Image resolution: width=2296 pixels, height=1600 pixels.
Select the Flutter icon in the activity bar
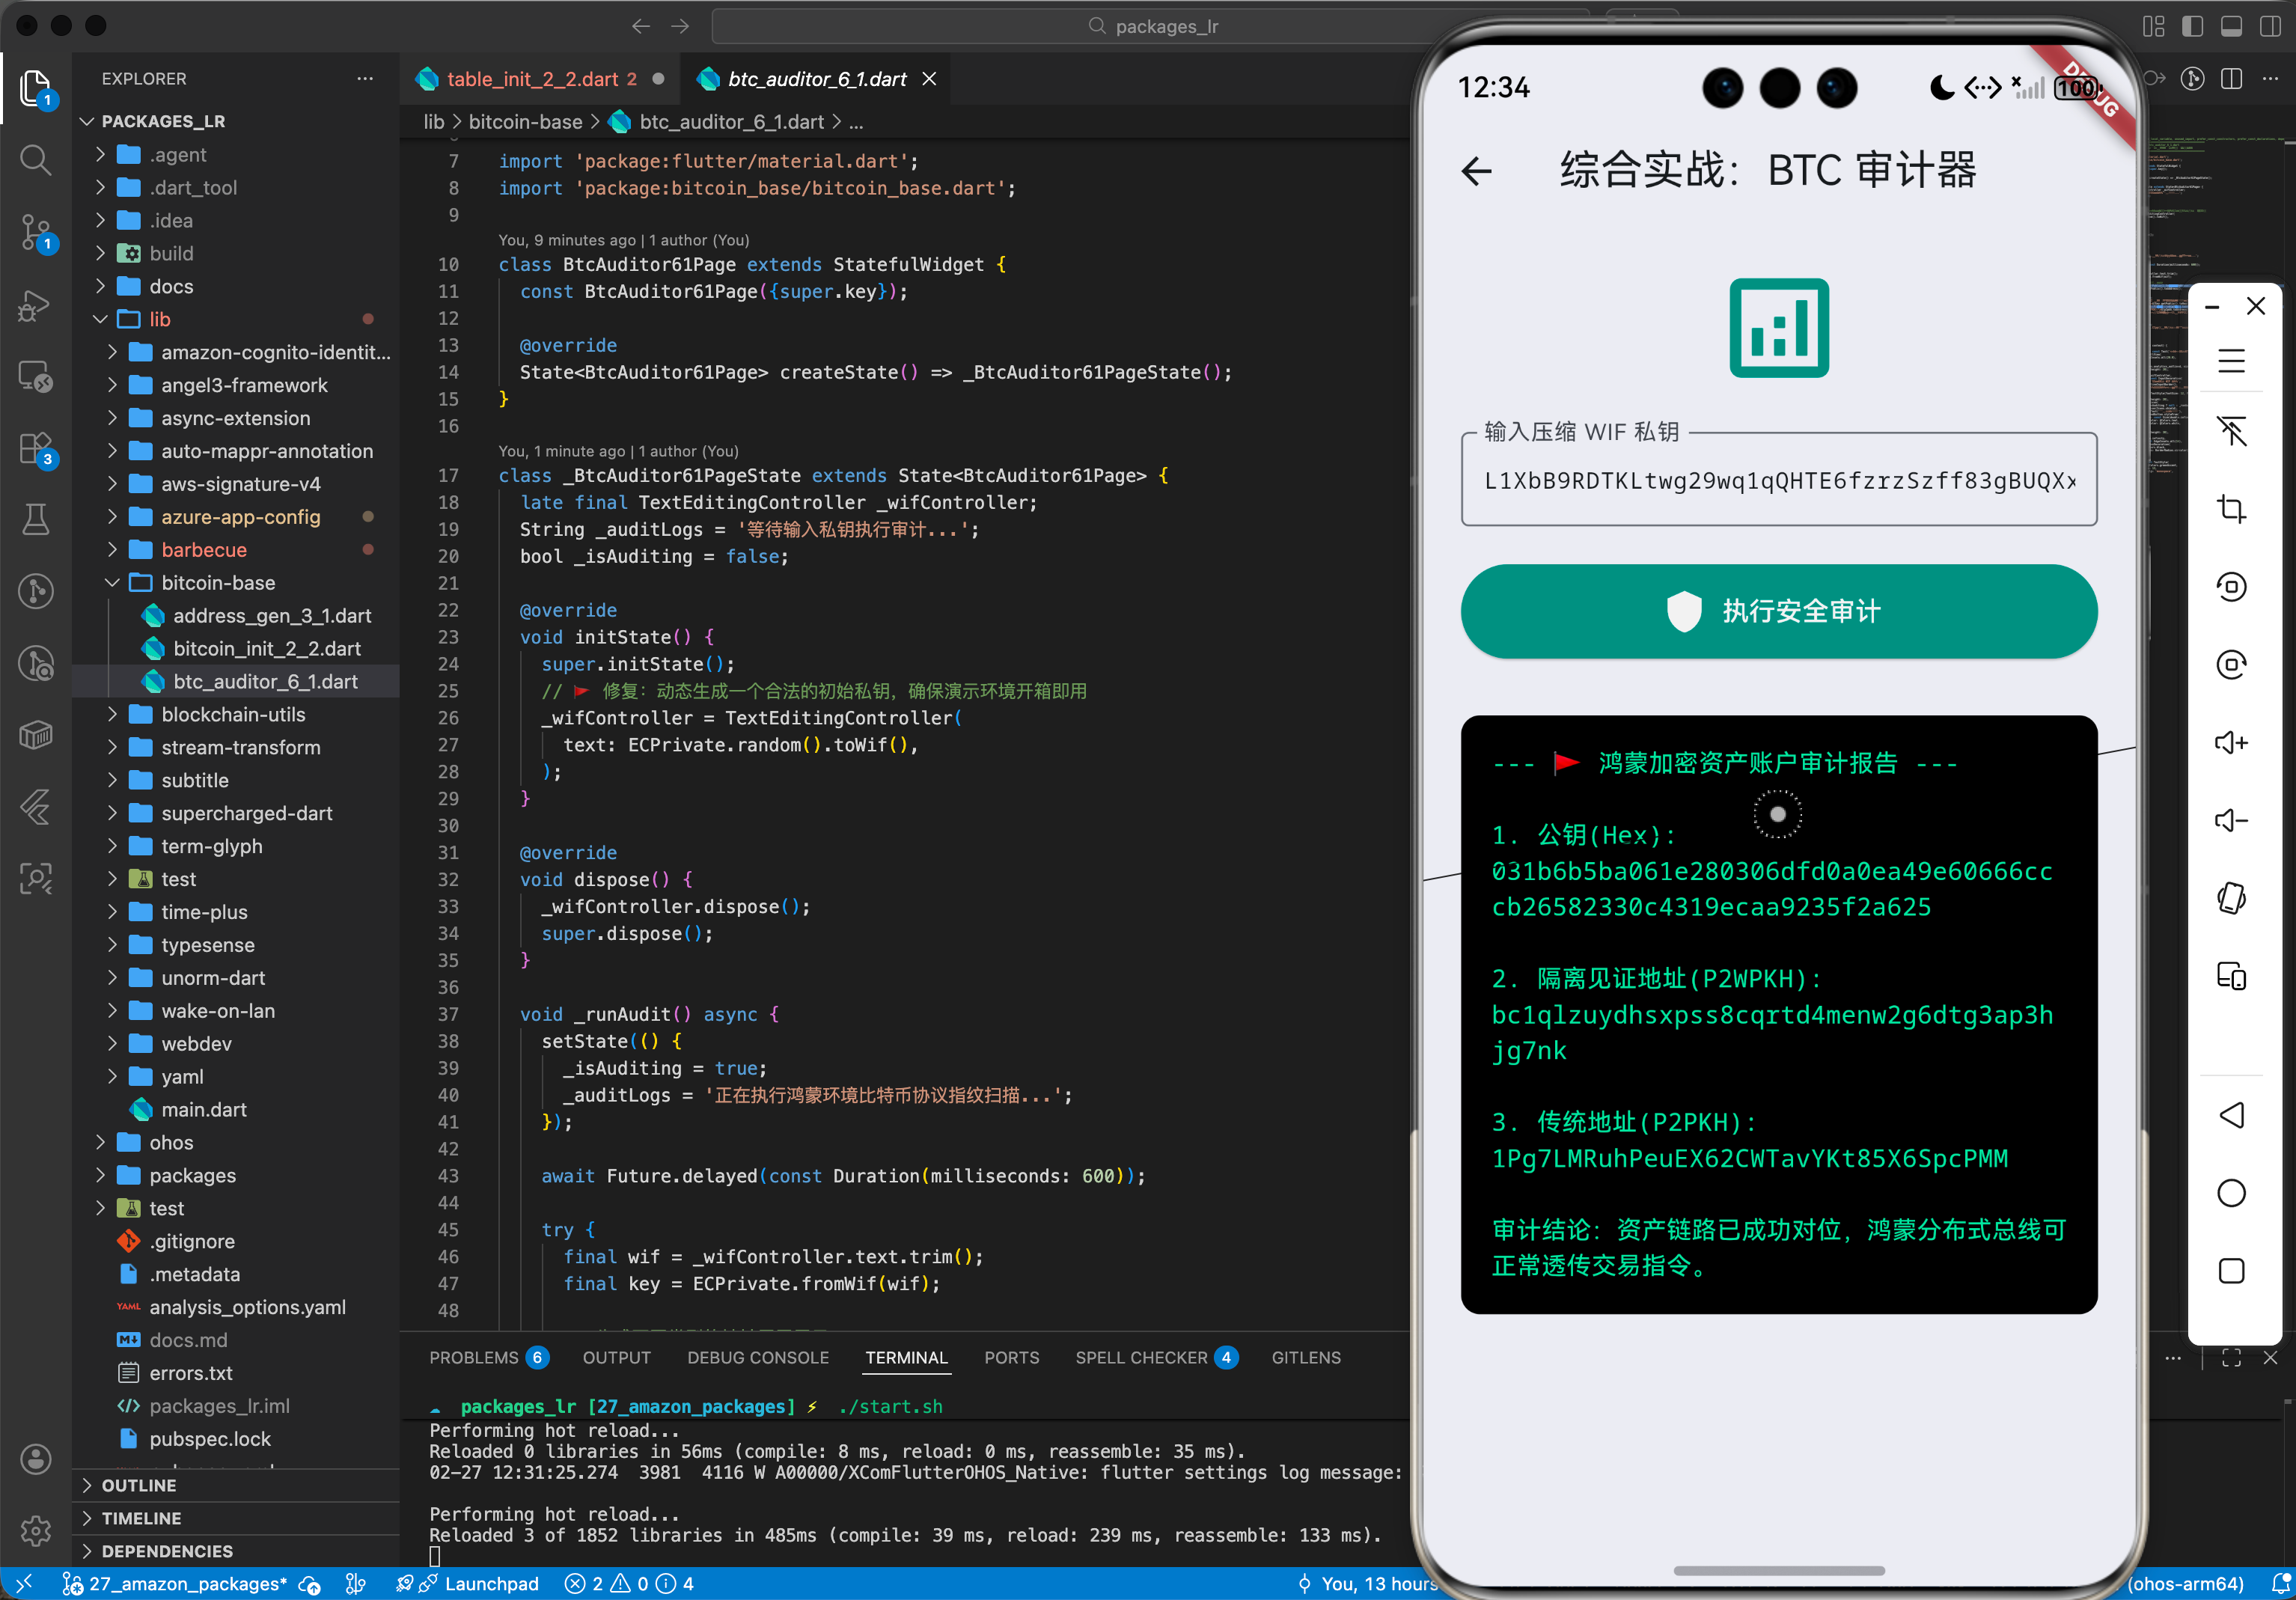tap(35, 808)
